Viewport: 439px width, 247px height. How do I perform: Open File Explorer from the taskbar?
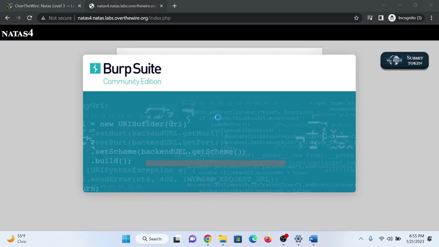pyautogui.click(x=223, y=239)
